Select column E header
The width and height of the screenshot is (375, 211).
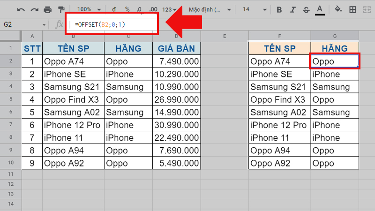click(225, 36)
